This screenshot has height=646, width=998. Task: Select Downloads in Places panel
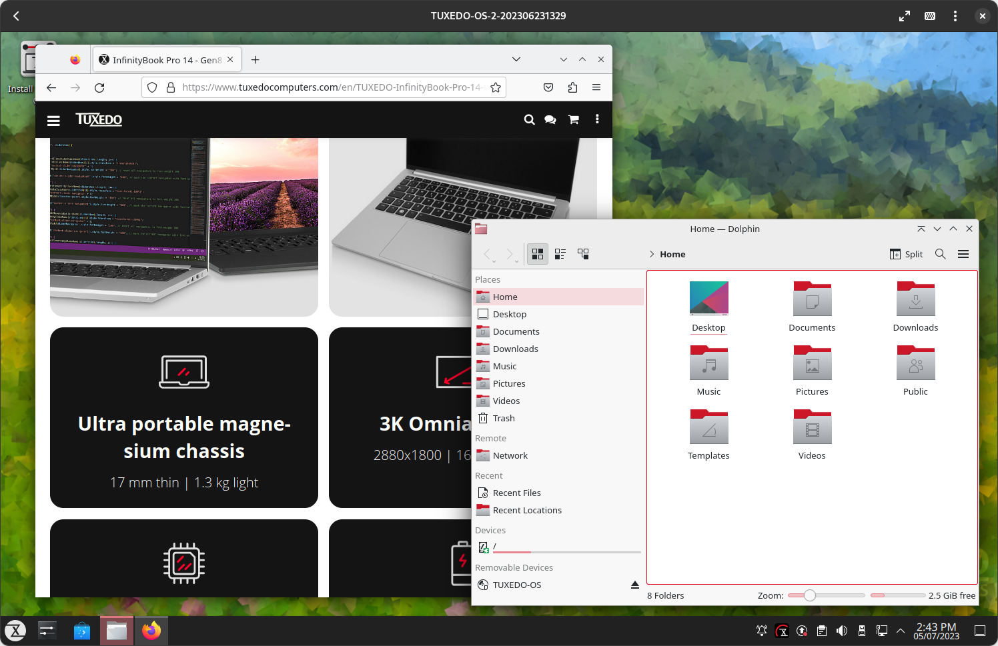[558, 349]
